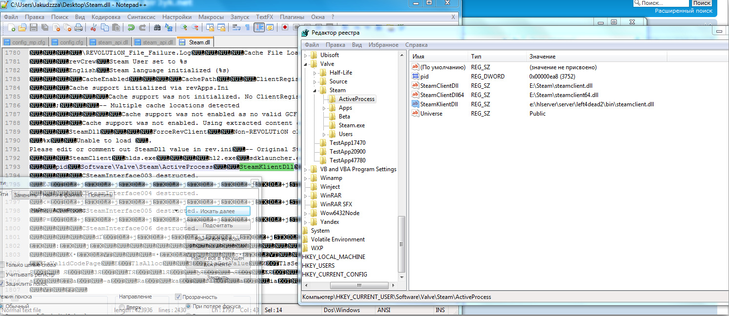Click 'Поиск' button in browser window

(702, 3)
